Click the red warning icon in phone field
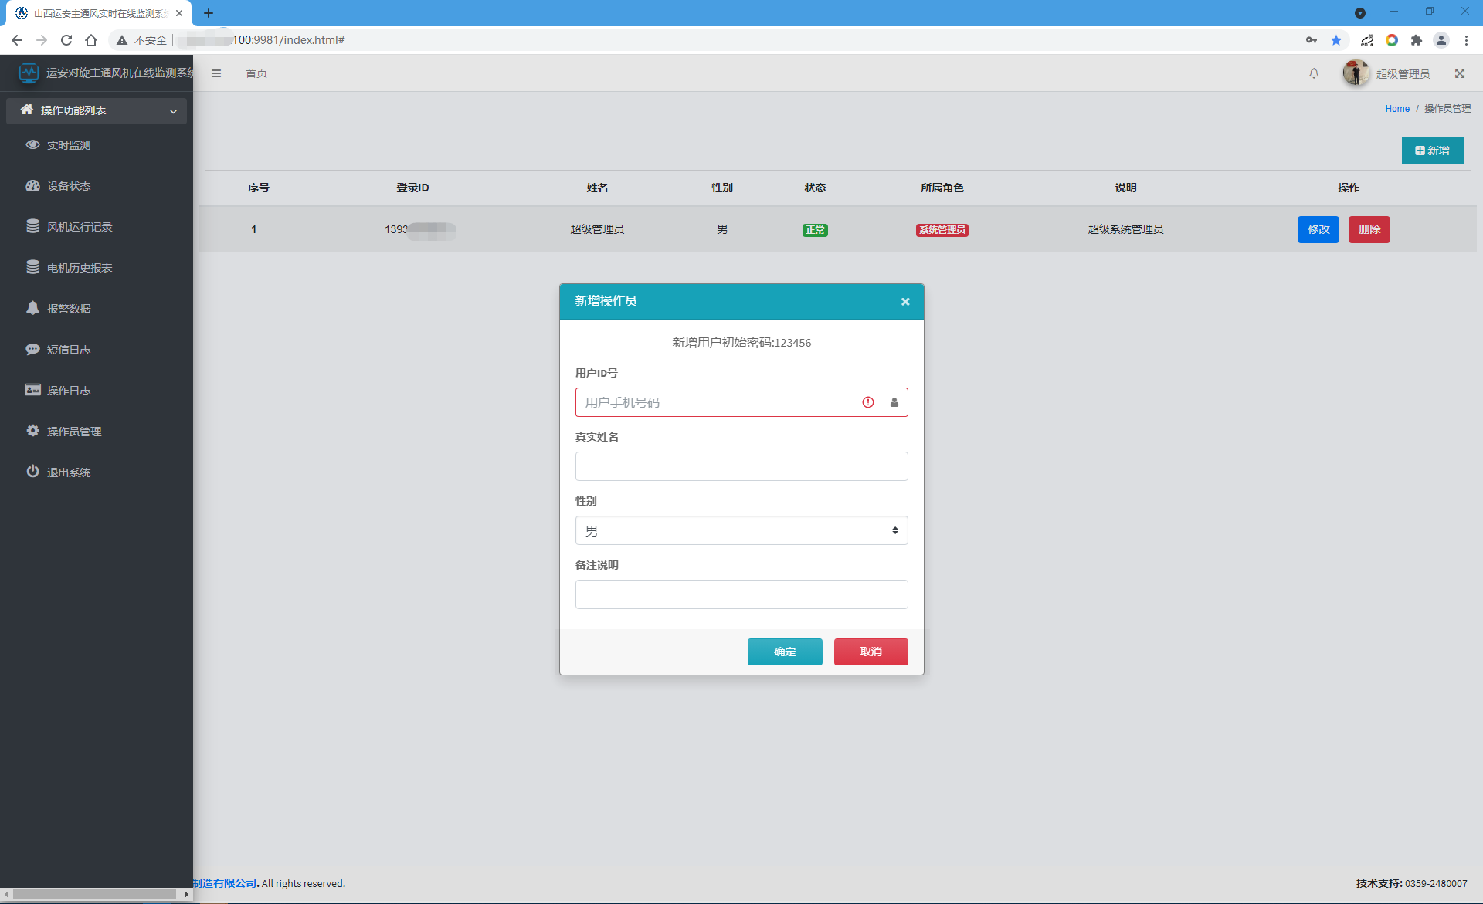The image size is (1483, 904). 868,402
